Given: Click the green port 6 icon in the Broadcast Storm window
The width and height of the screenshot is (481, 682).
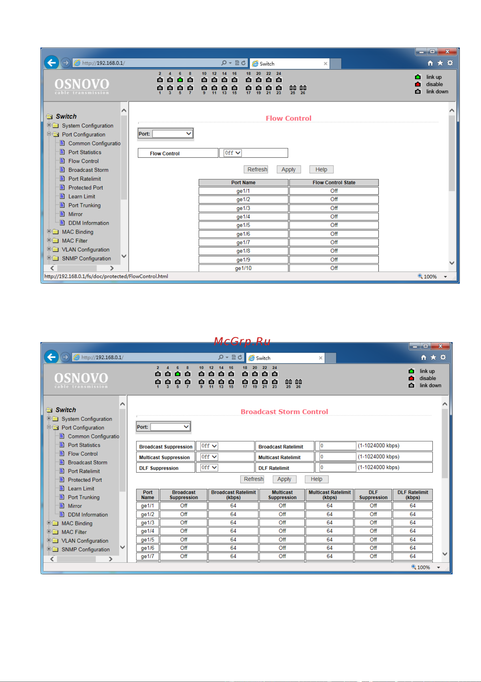Looking at the screenshot, I should coord(178,374).
